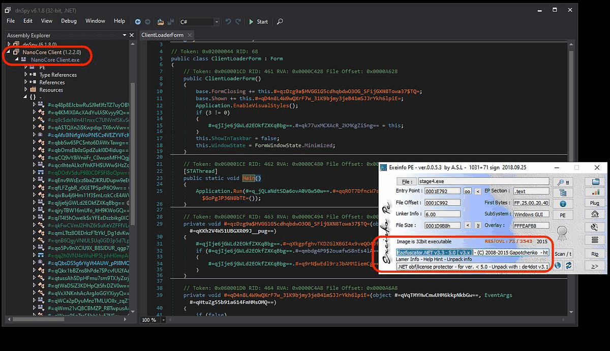610x351 pixels.
Task: Open Assembly Explorer window position dropdown
Action: pyautogui.click(x=124, y=36)
